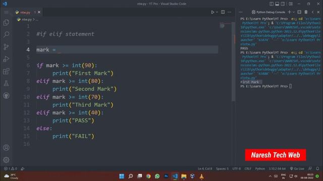Viewport: 323px width, 181px height.
Task: Click the else: line
Action: 44,128
